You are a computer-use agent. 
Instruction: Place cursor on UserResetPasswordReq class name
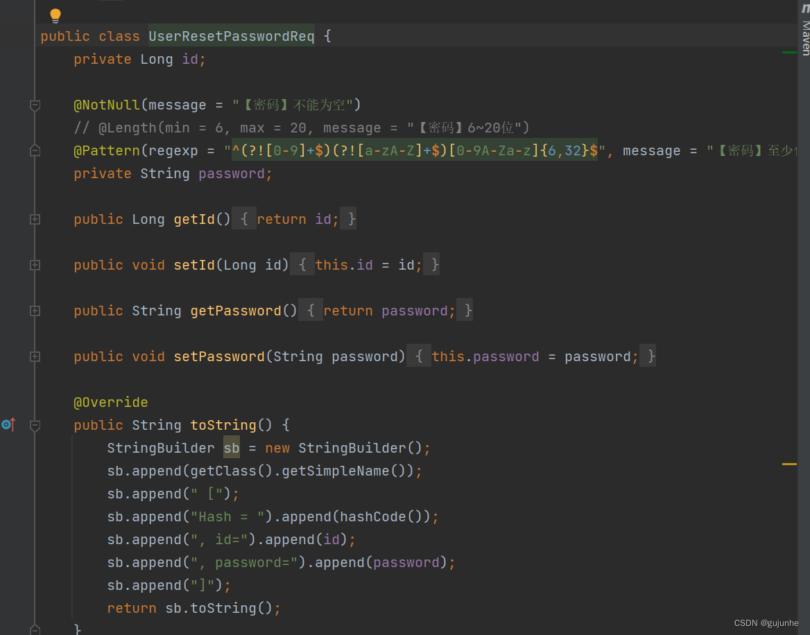(232, 36)
